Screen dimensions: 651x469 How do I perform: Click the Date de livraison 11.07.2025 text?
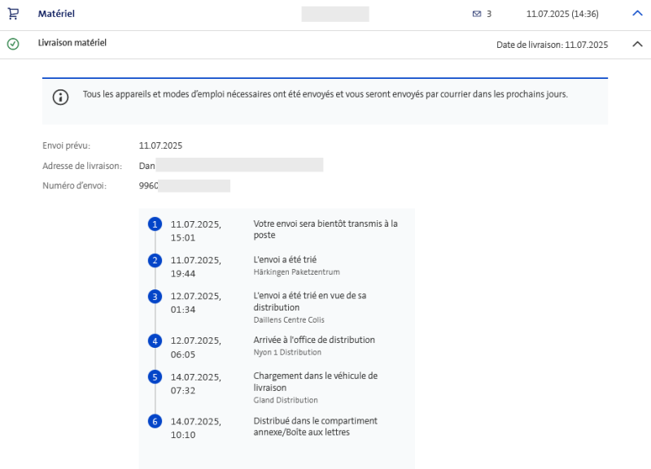pos(552,45)
